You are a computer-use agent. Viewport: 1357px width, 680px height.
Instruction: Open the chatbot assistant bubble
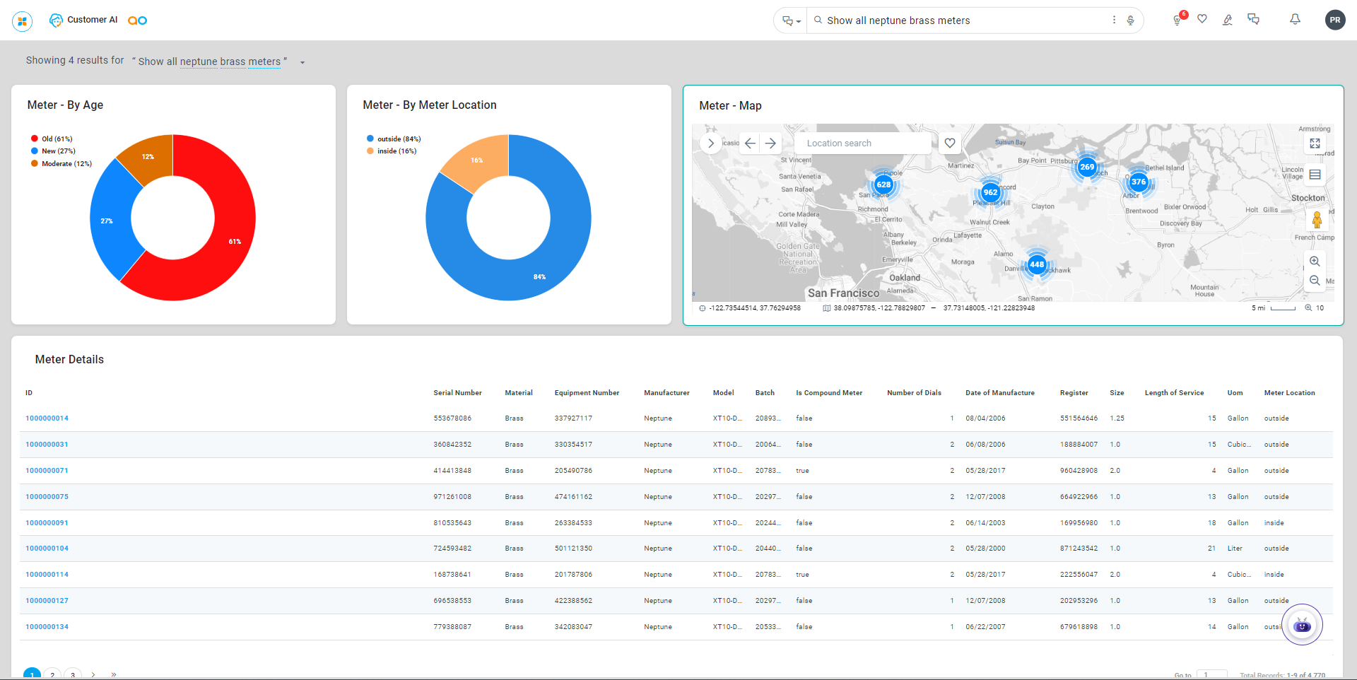(1302, 625)
